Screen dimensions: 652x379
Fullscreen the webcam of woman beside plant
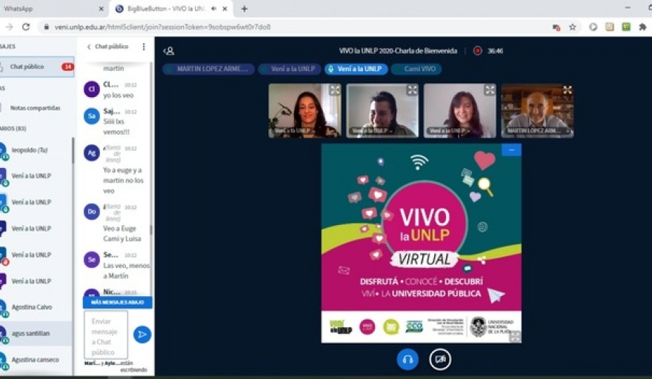pyautogui.click(x=335, y=90)
